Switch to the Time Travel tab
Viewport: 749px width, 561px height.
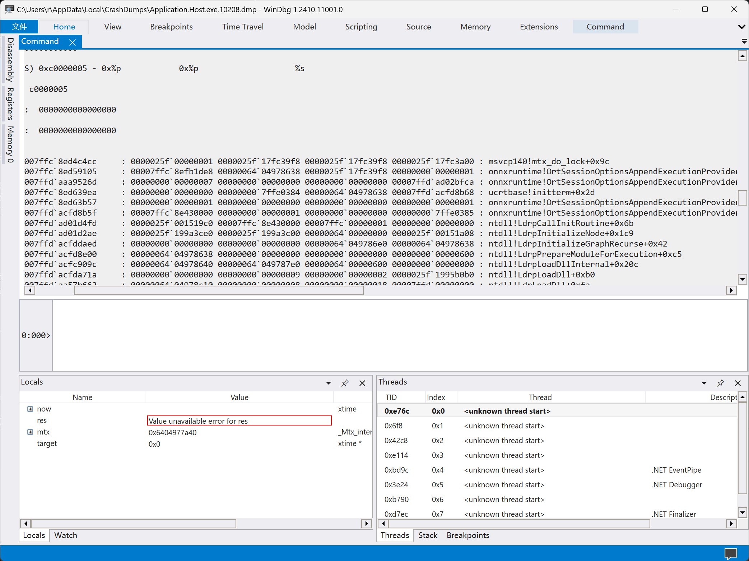pyautogui.click(x=243, y=27)
